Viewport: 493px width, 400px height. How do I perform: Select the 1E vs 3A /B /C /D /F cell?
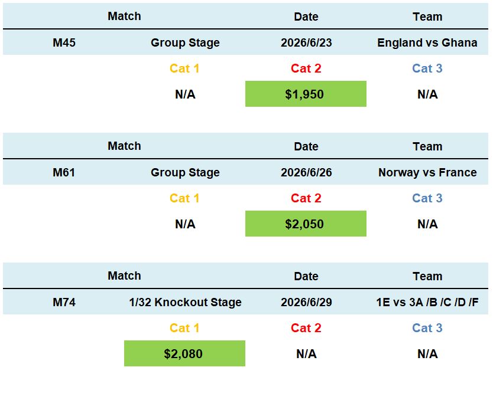(427, 302)
